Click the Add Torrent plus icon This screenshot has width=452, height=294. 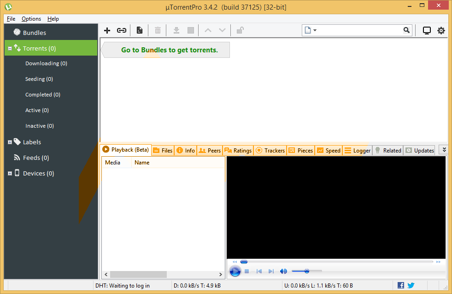(x=107, y=30)
